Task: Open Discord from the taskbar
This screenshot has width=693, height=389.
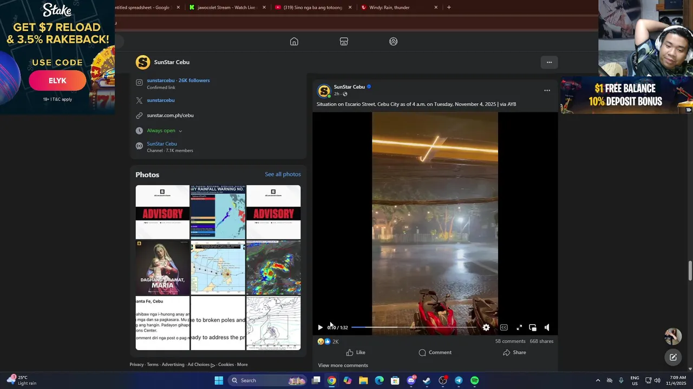Action: pyautogui.click(x=411, y=380)
